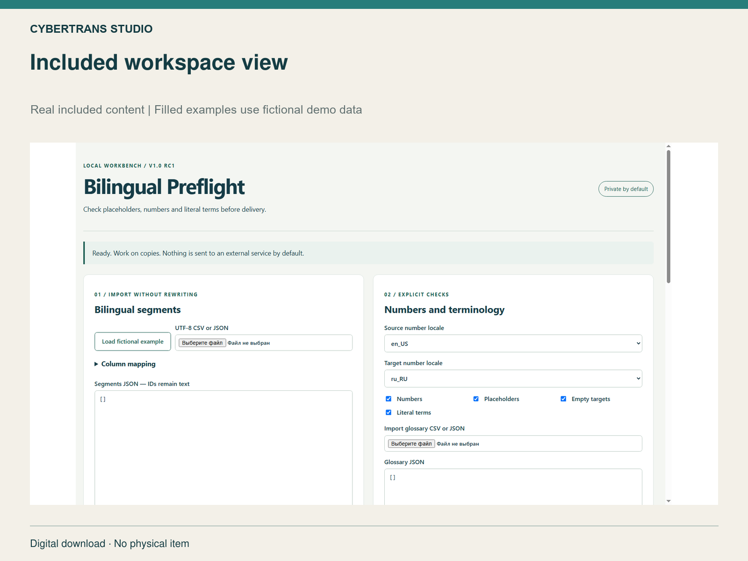Click the Private by default badge
This screenshot has height=561, width=748.
click(626, 189)
